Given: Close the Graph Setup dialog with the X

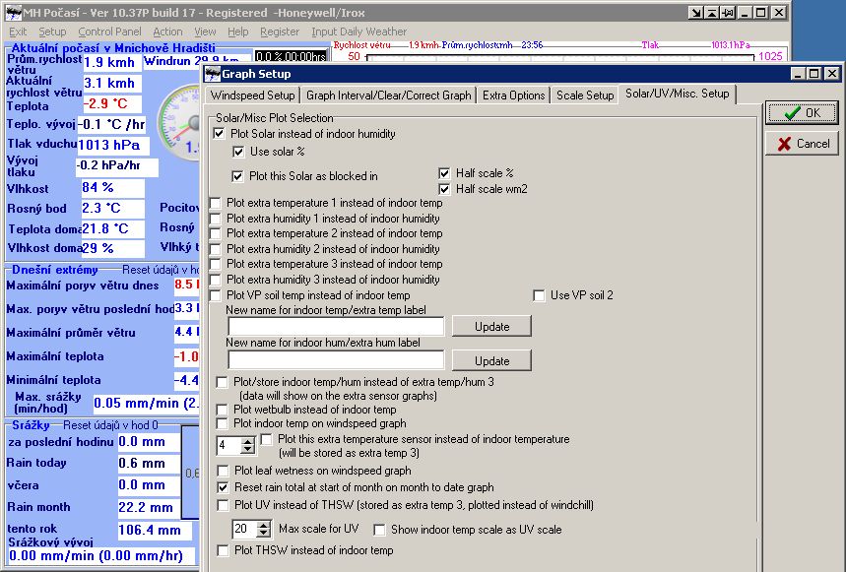Looking at the screenshot, I should [832, 73].
